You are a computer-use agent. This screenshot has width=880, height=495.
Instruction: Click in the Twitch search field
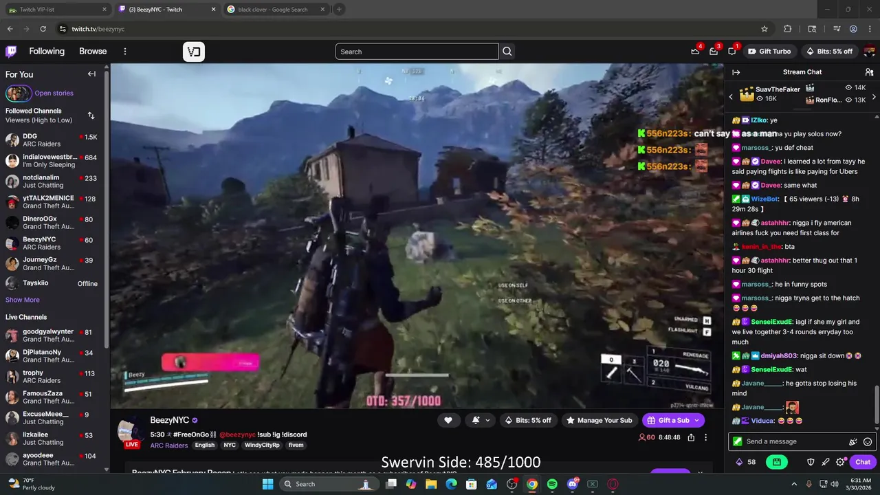click(417, 52)
